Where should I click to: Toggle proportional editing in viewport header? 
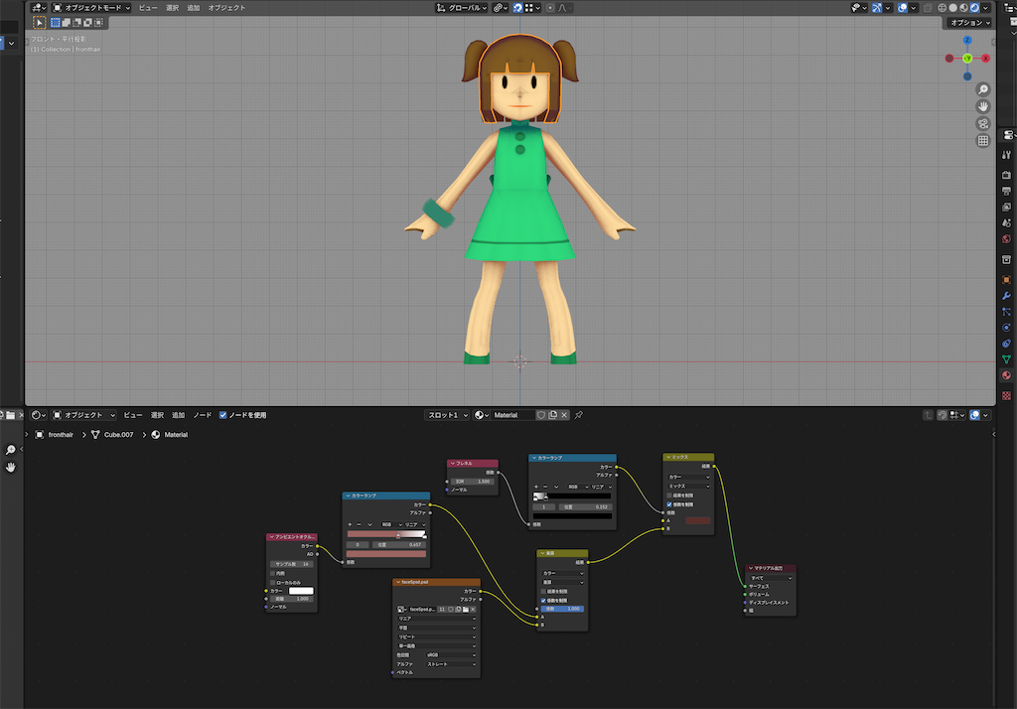pyautogui.click(x=550, y=8)
